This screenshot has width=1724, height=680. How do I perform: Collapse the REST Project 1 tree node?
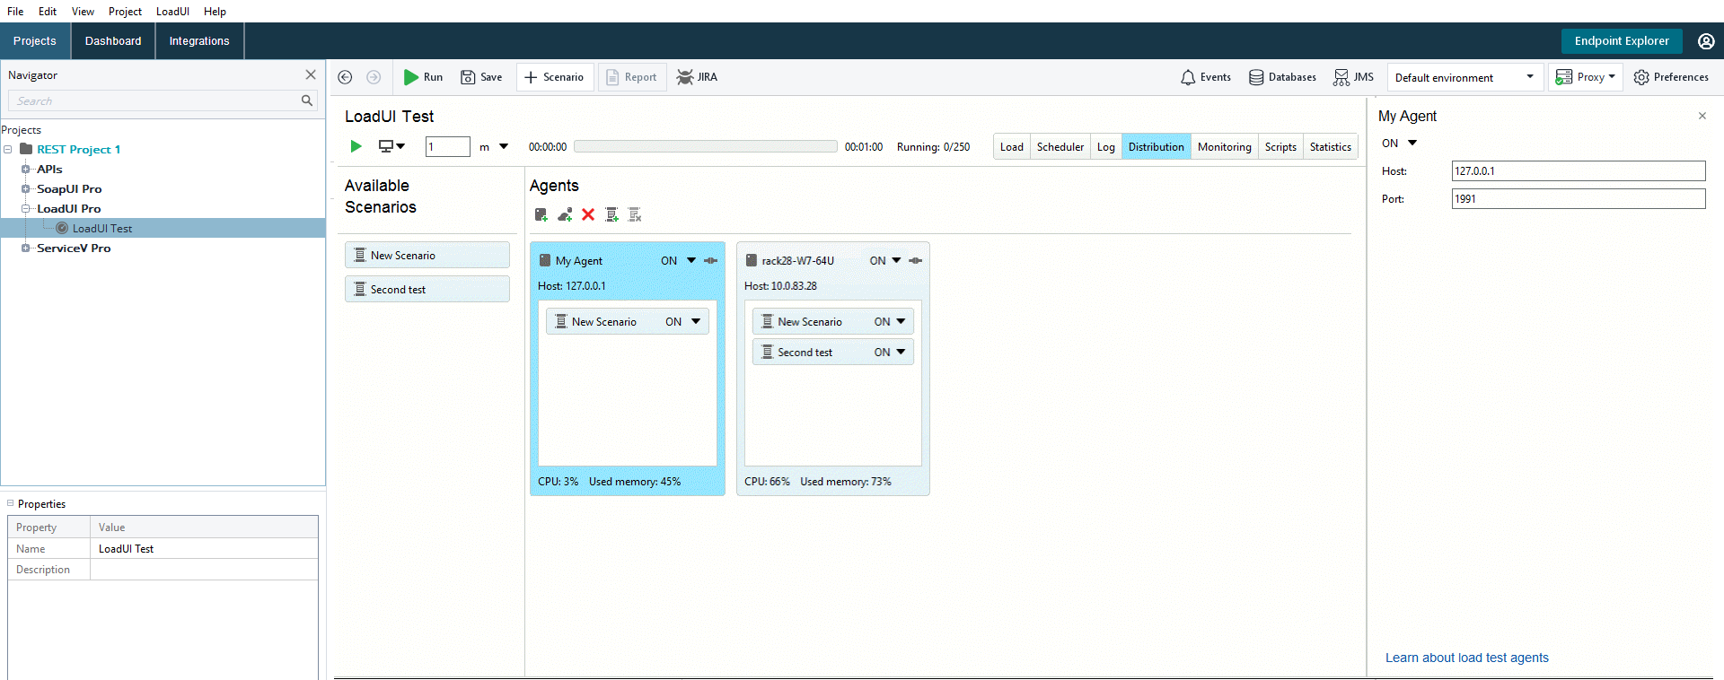8,150
